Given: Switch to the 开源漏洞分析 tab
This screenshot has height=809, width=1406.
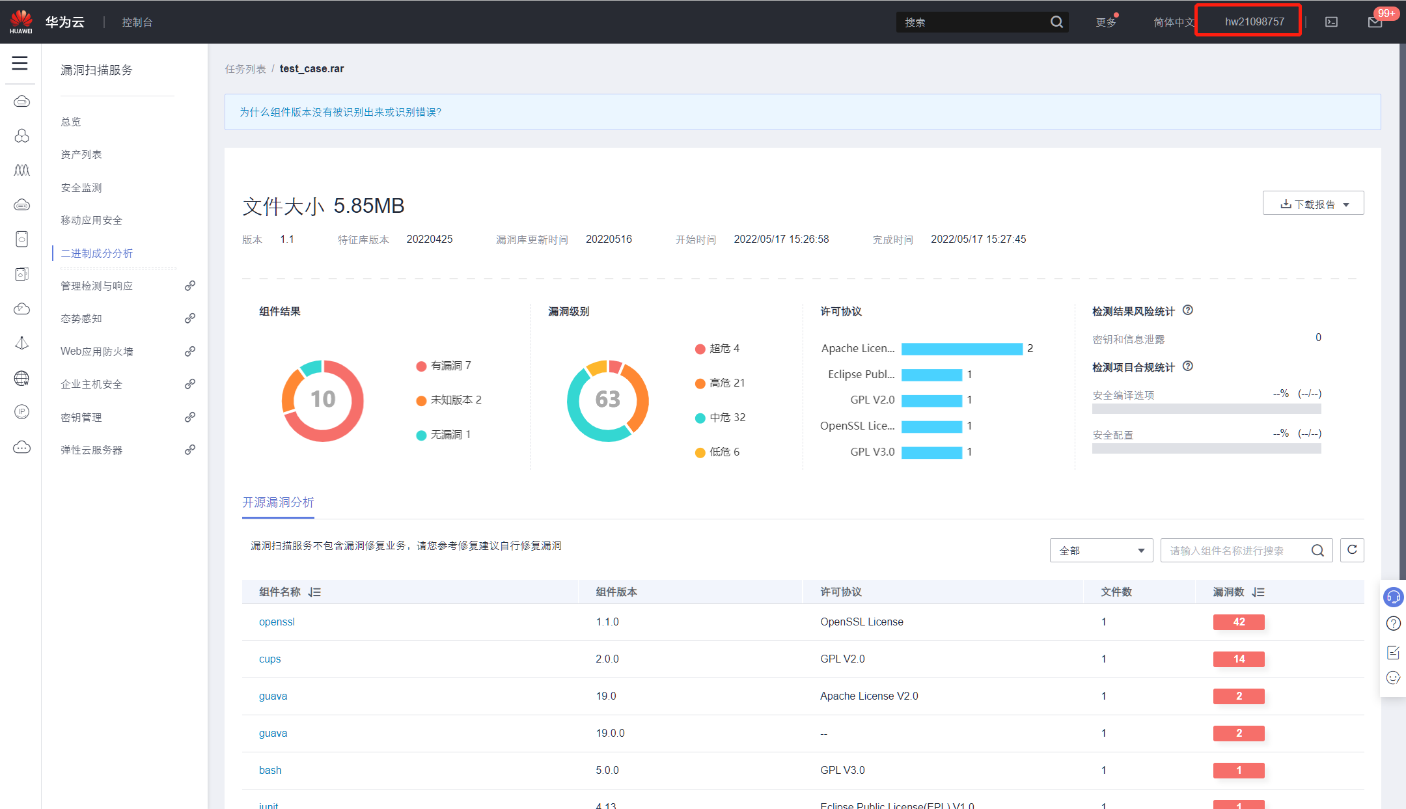Looking at the screenshot, I should pos(278,502).
